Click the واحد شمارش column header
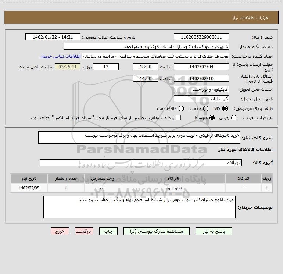The height and width of the screenshot is (274, 283). coord(102,178)
